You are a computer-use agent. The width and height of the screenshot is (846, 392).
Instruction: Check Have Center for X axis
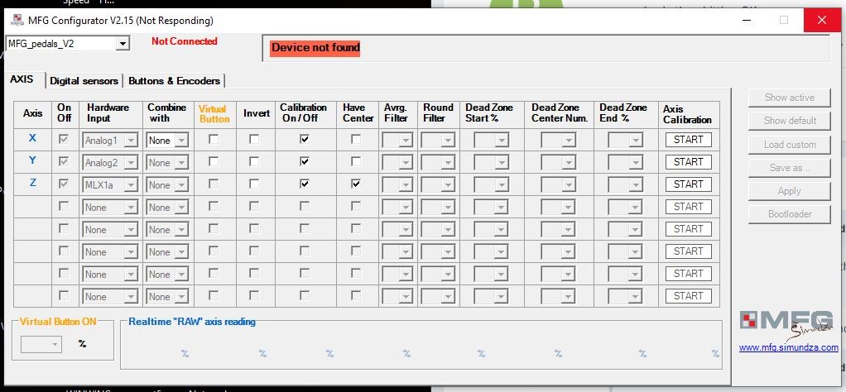[356, 139]
